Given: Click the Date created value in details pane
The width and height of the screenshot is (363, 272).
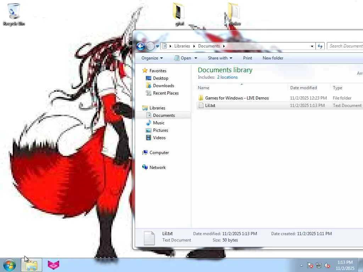Looking at the screenshot, I should [x=314, y=234].
